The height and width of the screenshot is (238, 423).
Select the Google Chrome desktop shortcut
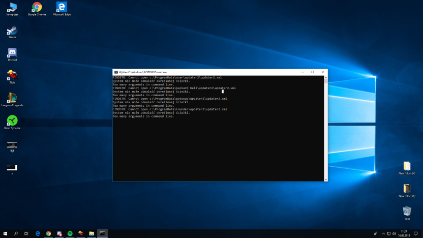tap(37, 9)
